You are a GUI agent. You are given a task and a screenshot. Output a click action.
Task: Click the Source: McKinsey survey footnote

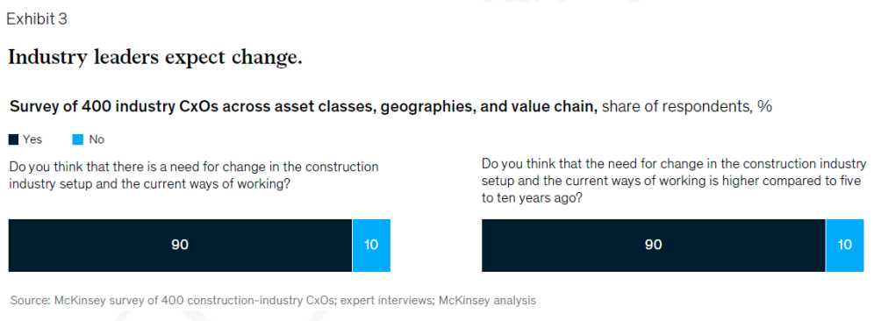click(x=273, y=300)
